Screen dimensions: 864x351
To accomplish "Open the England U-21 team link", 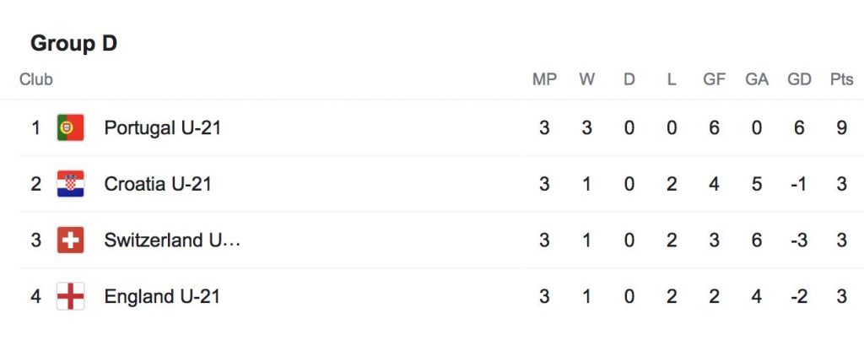I will 162,296.
